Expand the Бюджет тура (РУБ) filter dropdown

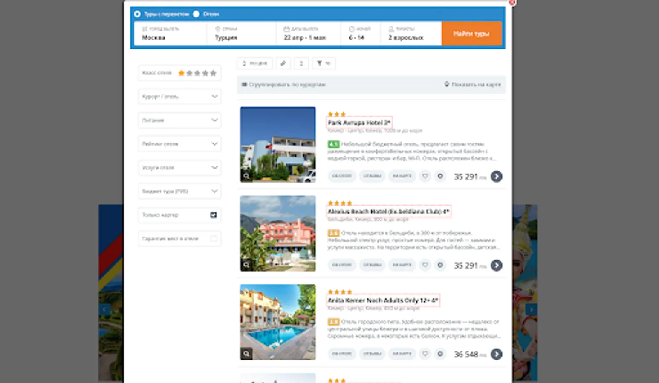tap(179, 191)
